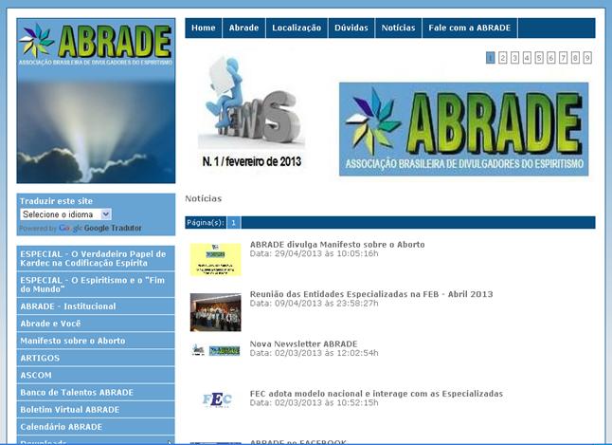Click the ABRADE logo in the sidebar header
The height and width of the screenshot is (445, 612).
96,44
